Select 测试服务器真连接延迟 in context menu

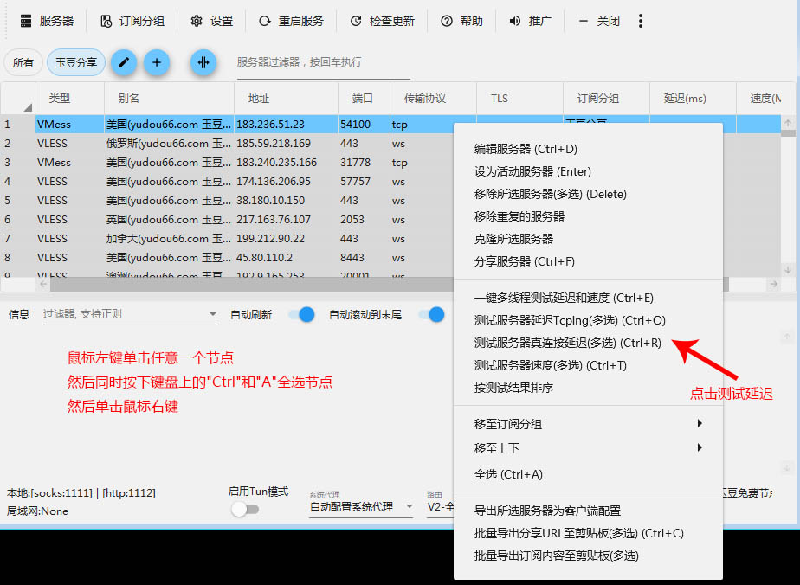pos(567,343)
